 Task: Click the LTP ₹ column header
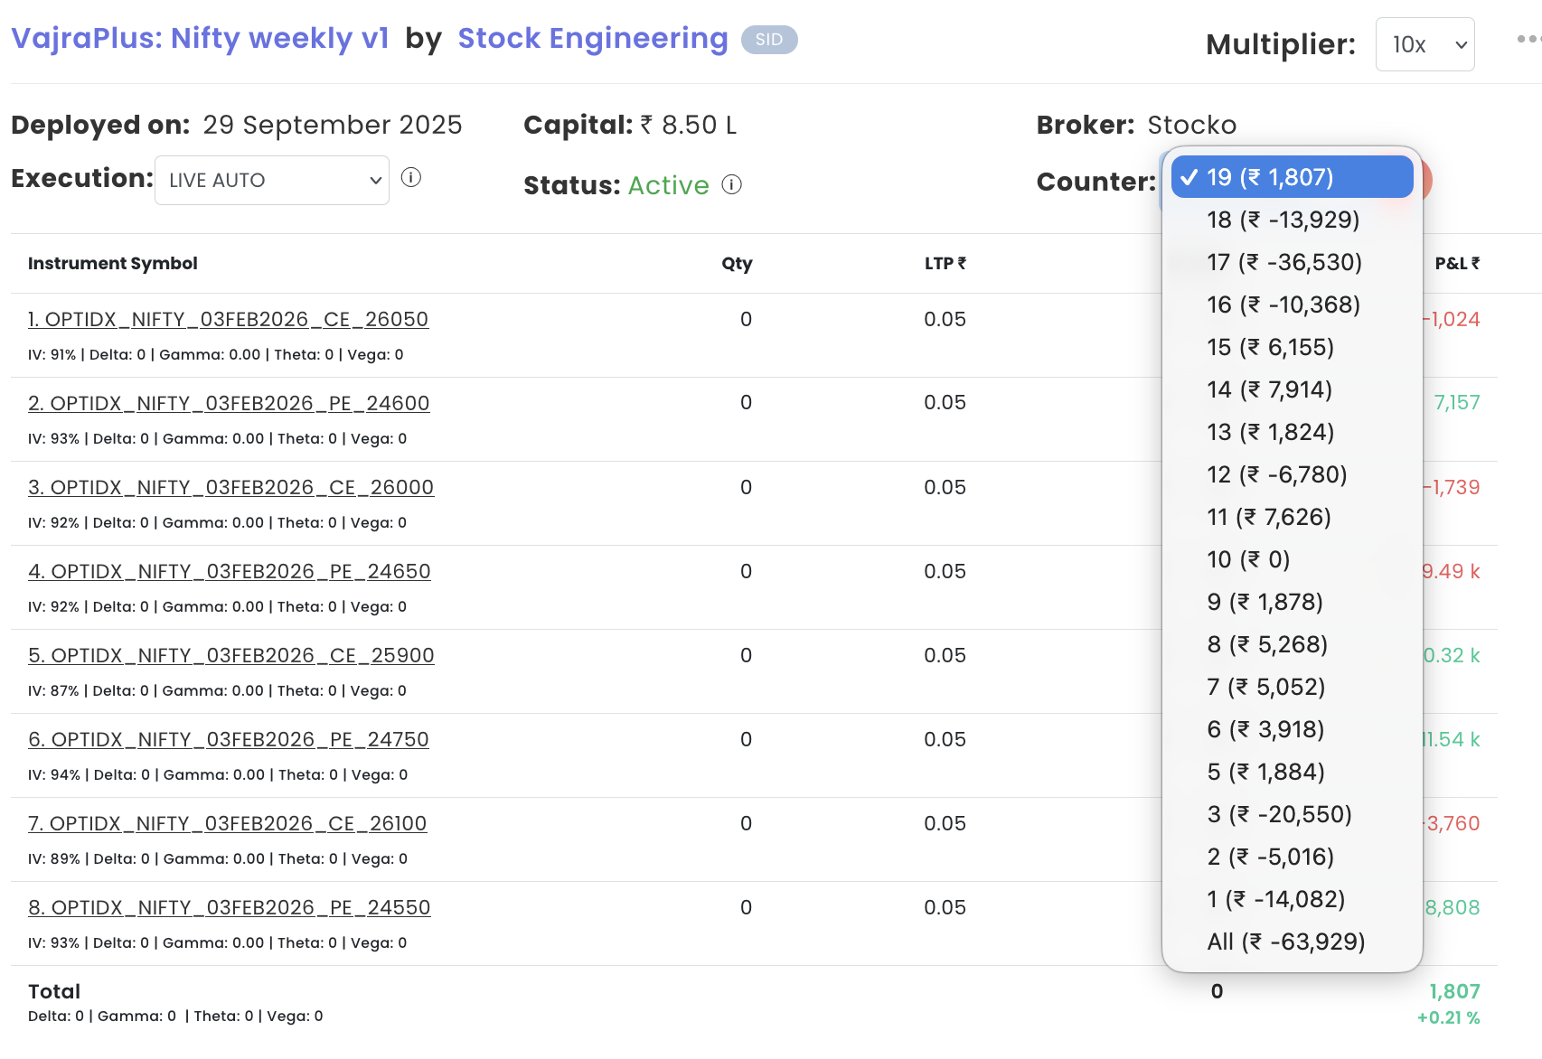click(x=945, y=264)
